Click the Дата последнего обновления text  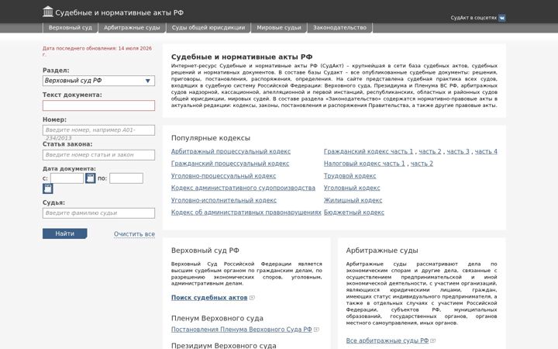(97, 51)
